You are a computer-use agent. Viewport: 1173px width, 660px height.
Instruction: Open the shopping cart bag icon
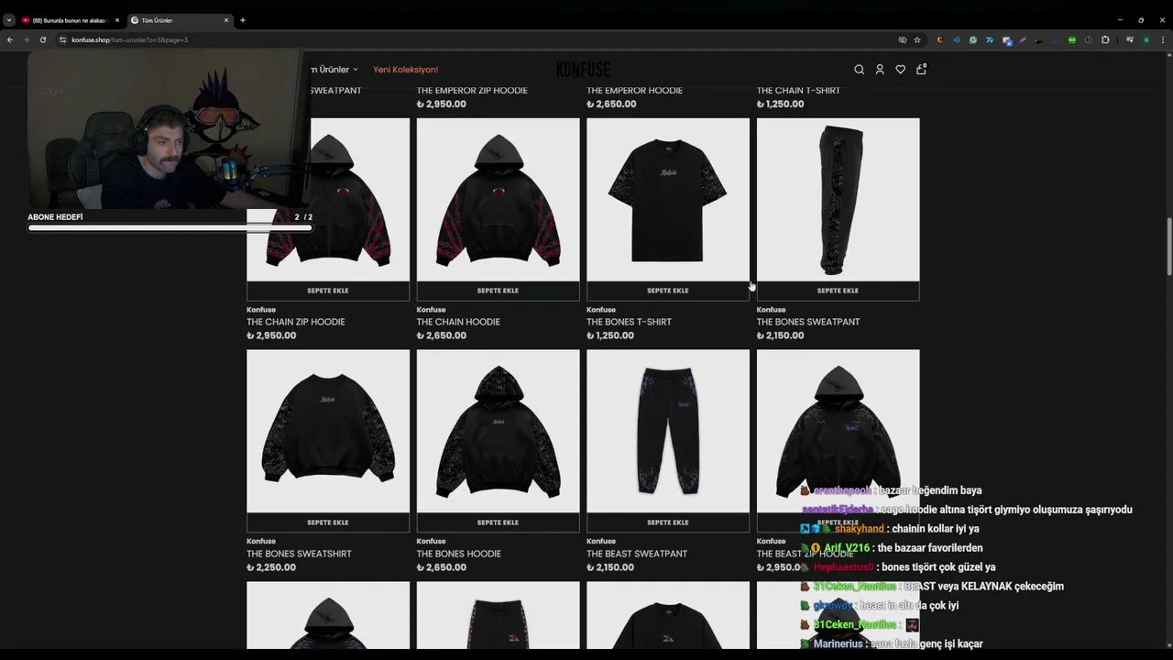click(x=921, y=69)
